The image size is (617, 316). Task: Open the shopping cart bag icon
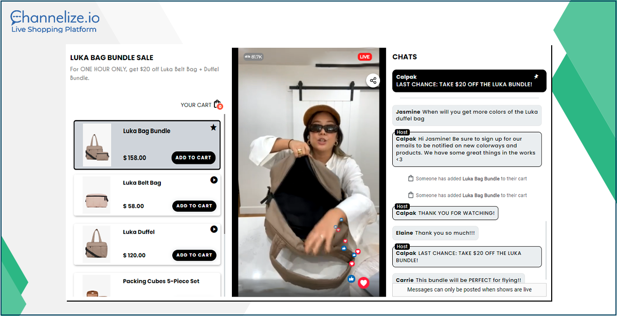[x=217, y=104]
